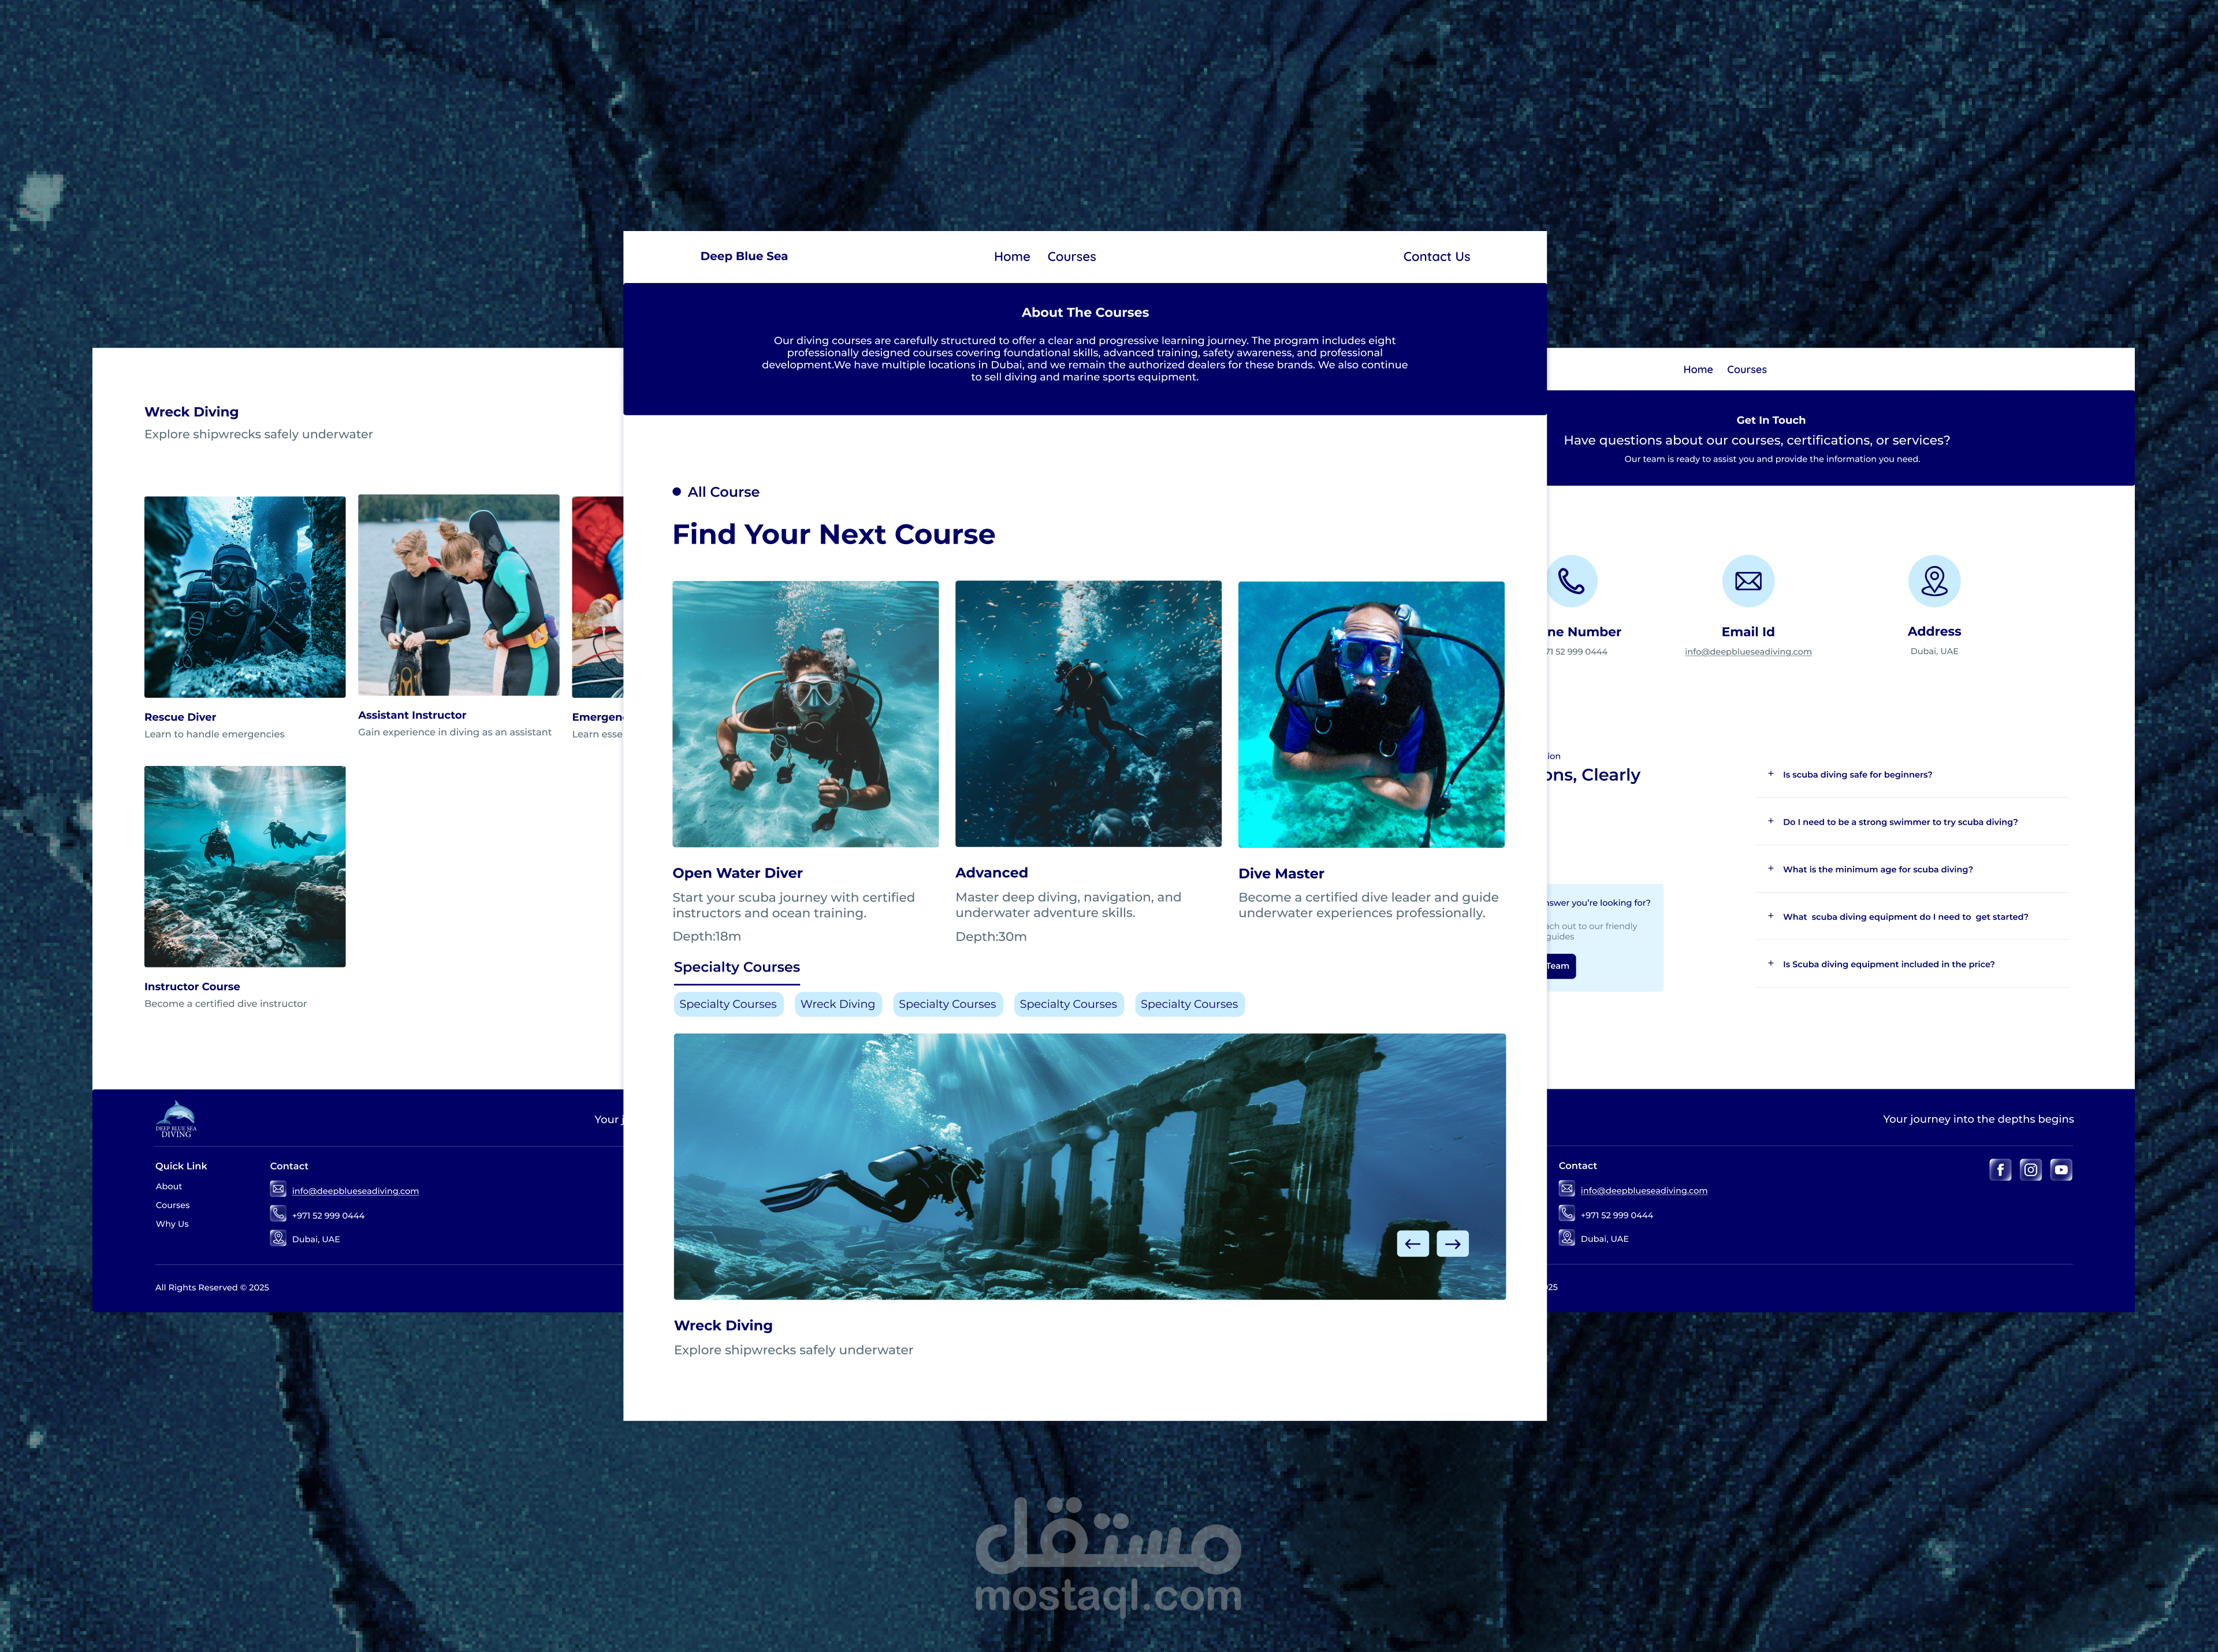Click the dolphin Deep Blue Sea logo
Viewport: 2218px width, 1652px height.
(x=176, y=1119)
